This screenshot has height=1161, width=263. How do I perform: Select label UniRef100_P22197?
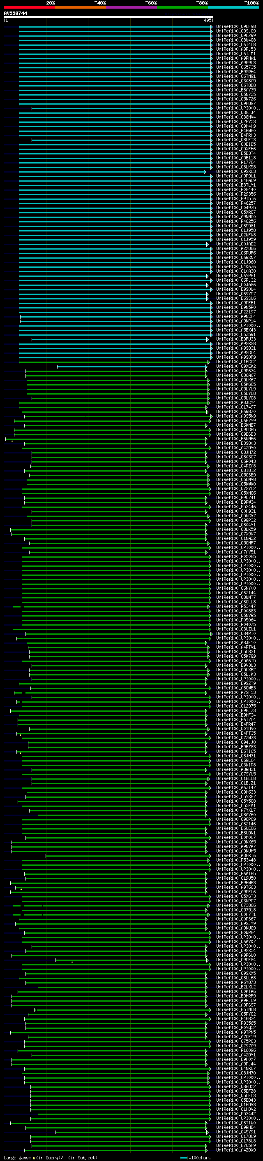click(x=236, y=312)
